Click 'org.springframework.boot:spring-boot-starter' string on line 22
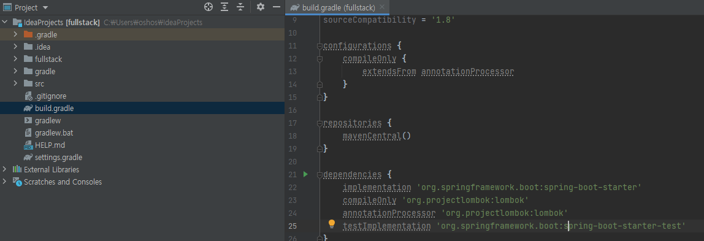Screen dimensions: 704x241 [529, 187]
